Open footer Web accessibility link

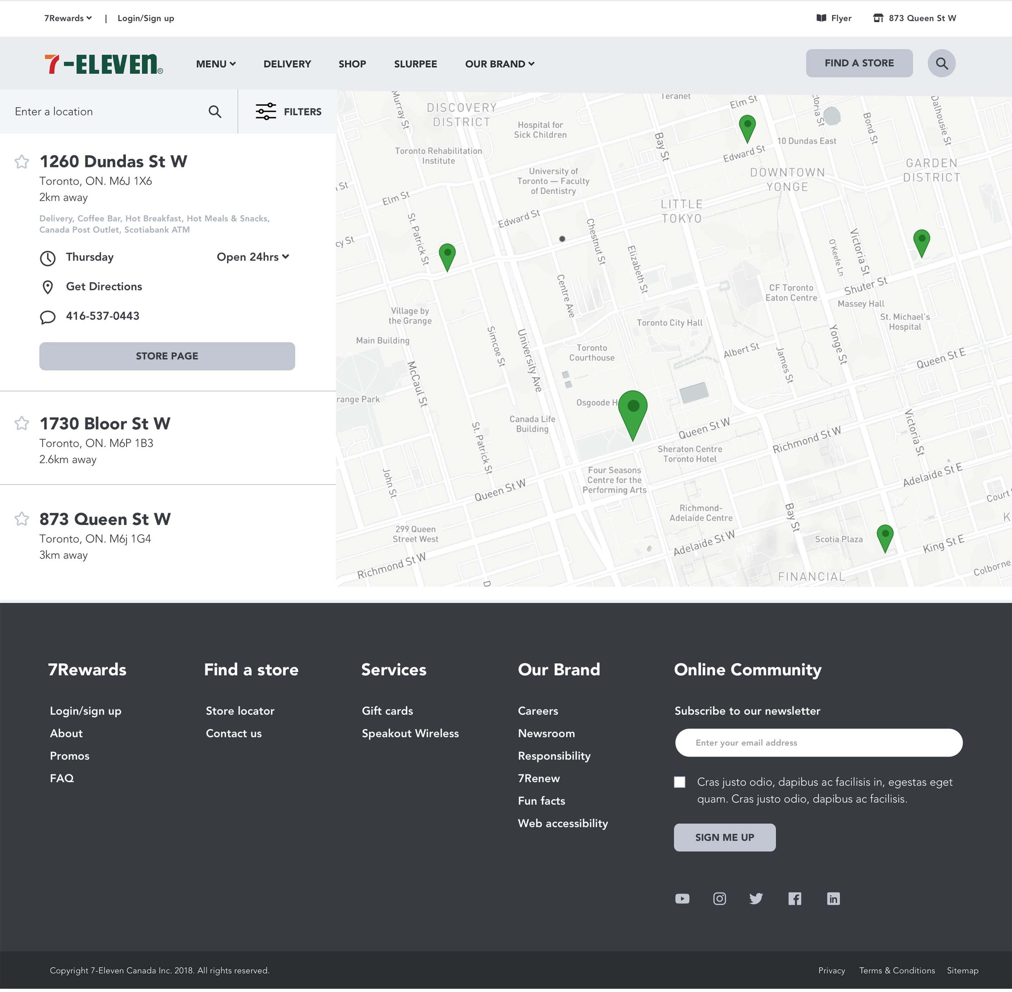563,823
